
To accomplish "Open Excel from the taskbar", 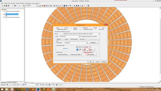I will (x=54, y=89).
